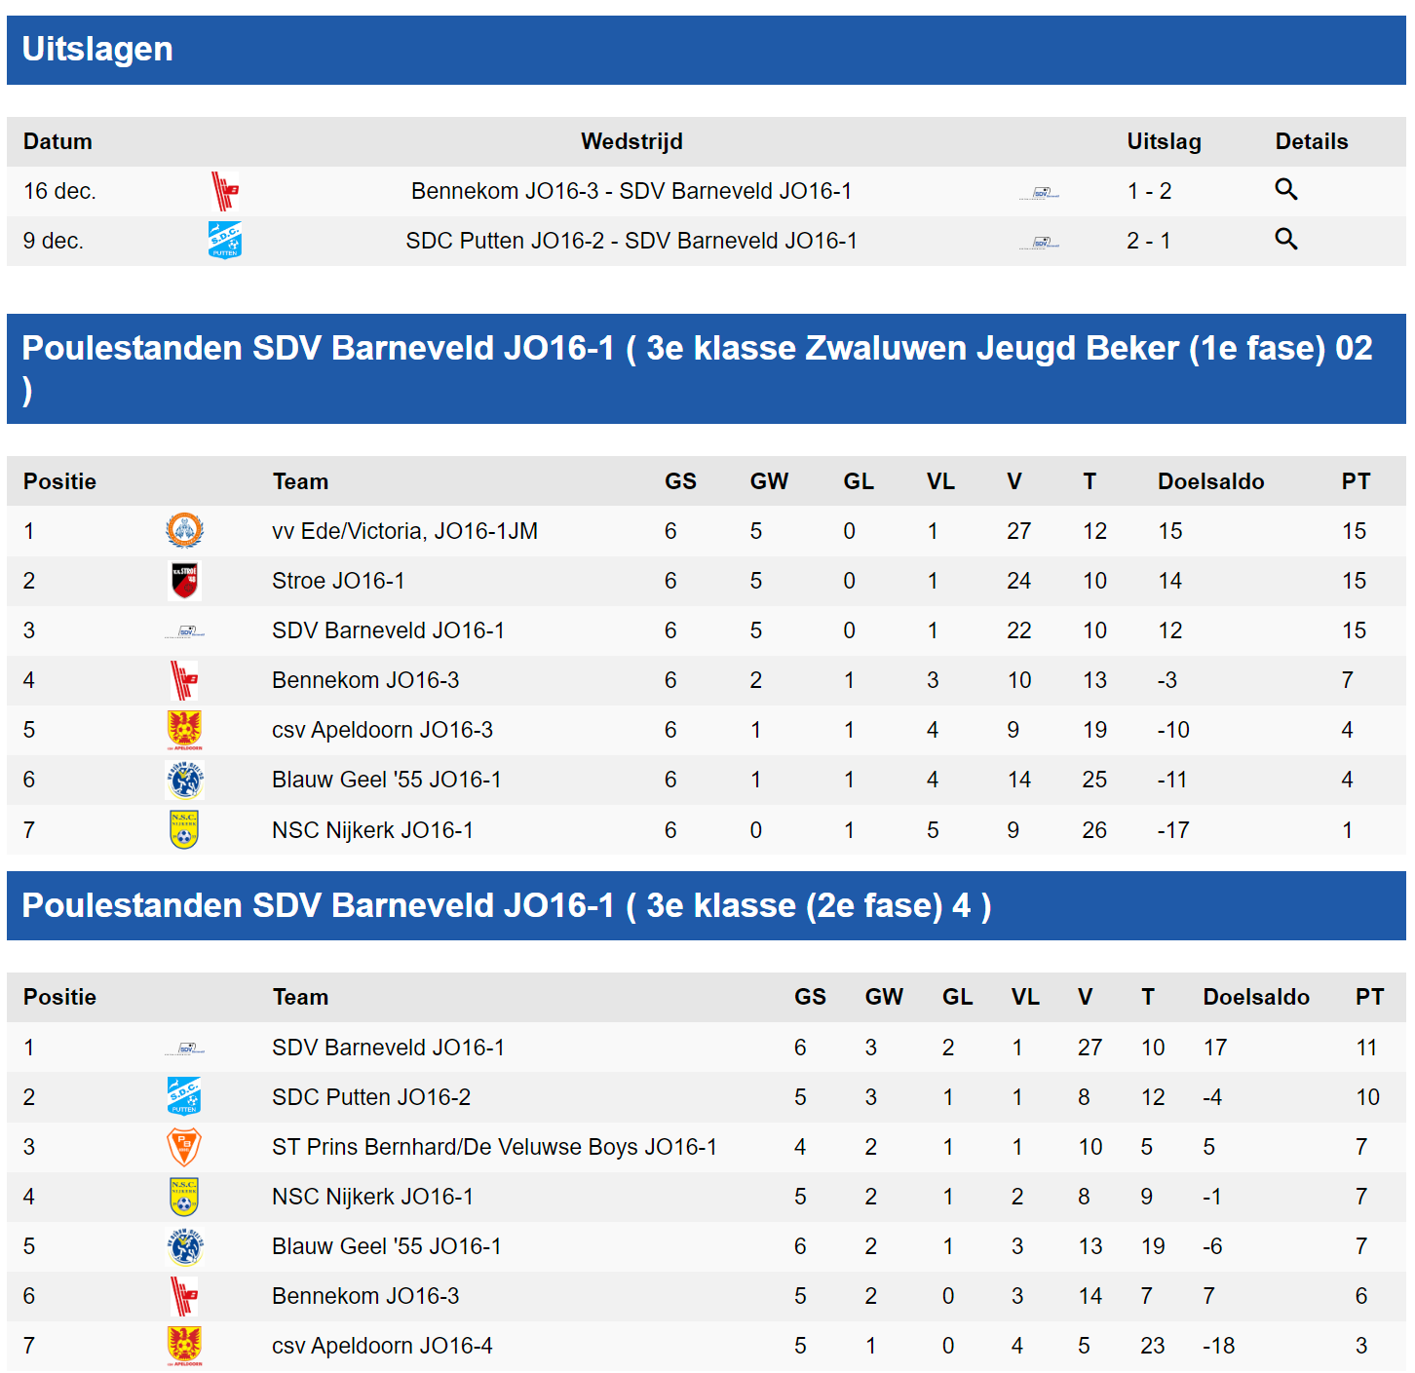Viewport: 1415px width, 1373px height.
Task: Click the Bennekom club logo in Uitslagen
Action: pyautogui.click(x=223, y=191)
